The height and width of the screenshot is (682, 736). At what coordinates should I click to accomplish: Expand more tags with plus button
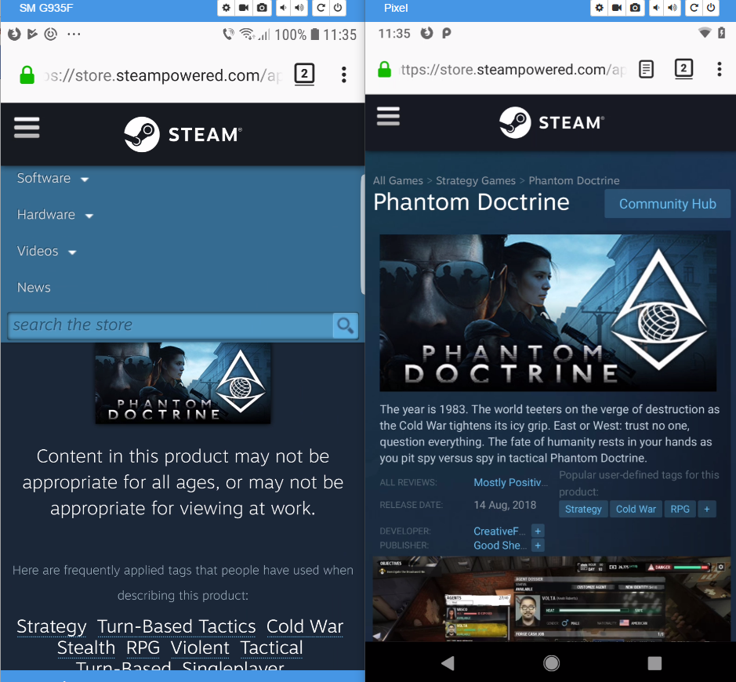coord(706,510)
